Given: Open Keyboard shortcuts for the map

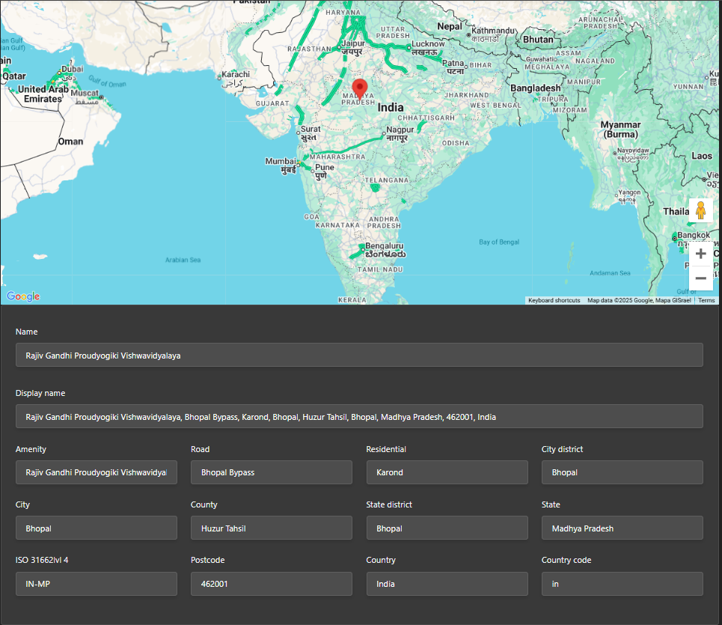Looking at the screenshot, I should point(554,300).
